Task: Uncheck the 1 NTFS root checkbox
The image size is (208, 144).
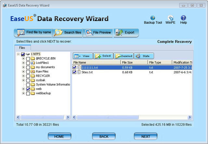Action: coord(23,54)
